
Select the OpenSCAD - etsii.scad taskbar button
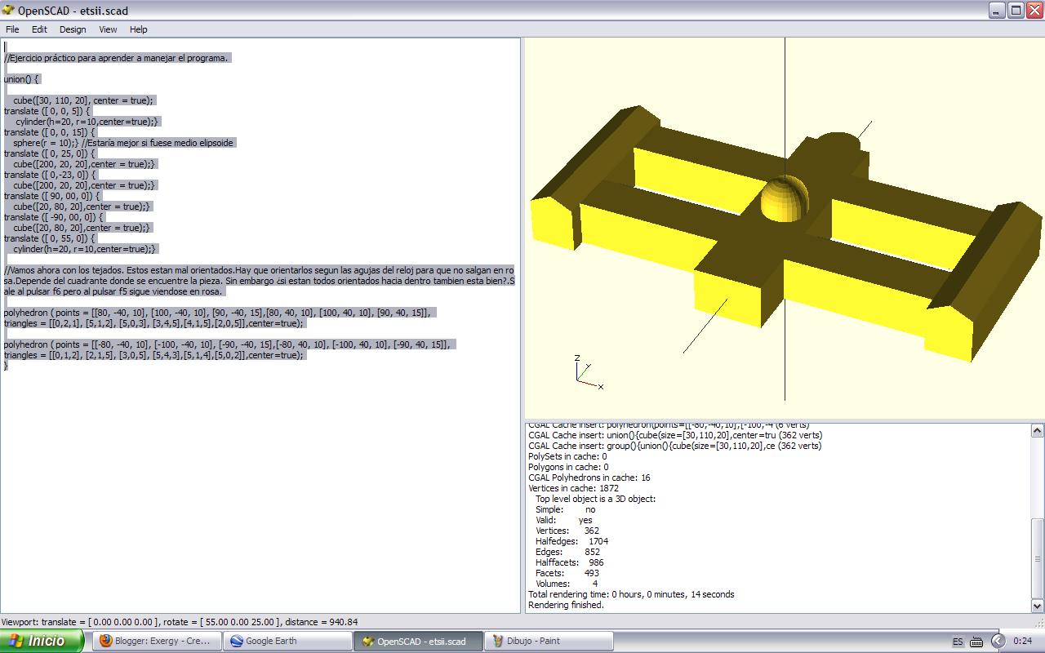pos(418,641)
